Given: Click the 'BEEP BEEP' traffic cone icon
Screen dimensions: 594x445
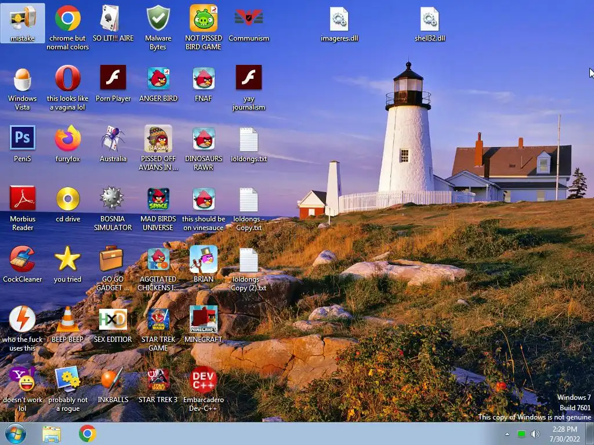Looking at the screenshot, I should pyautogui.click(x=67, y=324).
